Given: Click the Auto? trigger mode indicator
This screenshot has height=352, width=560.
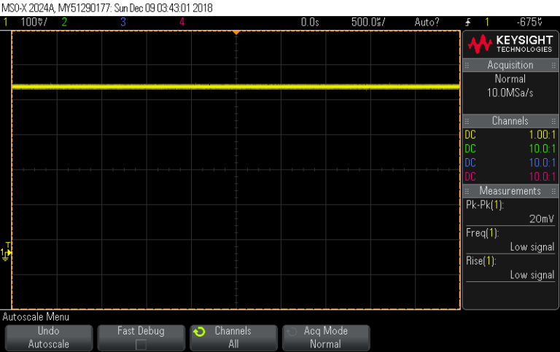Looking at the screenshot, I should tap(427, 22).
